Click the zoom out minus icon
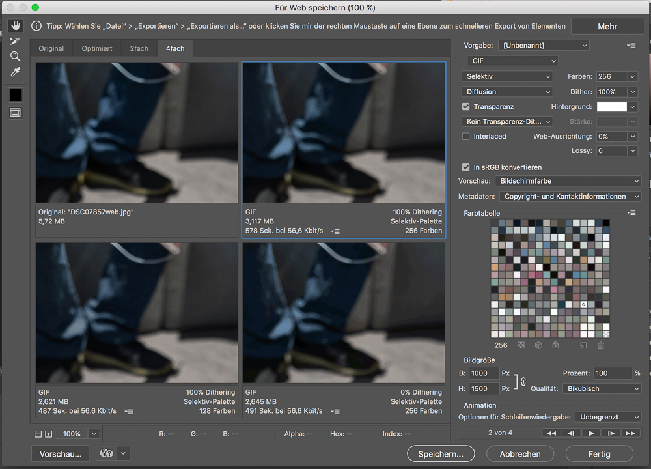Image resolution: width=651 pixels, height=469 pixels. 38,434
